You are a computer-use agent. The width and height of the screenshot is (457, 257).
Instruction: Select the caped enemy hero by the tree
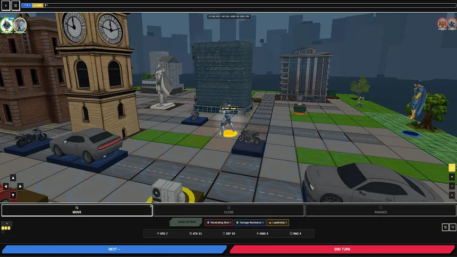point(417,100)
